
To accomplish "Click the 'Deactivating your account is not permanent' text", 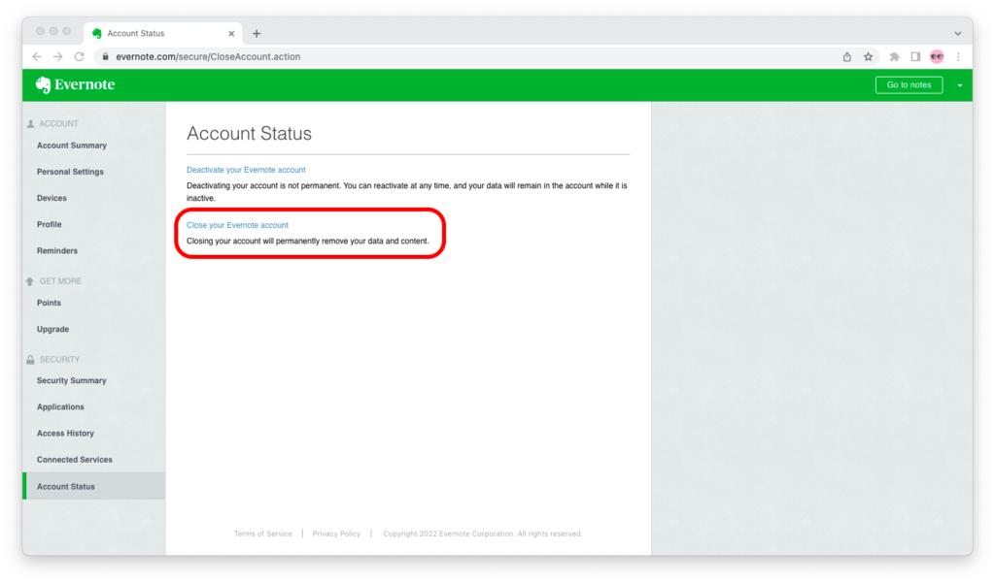I will tap(407, 192).
